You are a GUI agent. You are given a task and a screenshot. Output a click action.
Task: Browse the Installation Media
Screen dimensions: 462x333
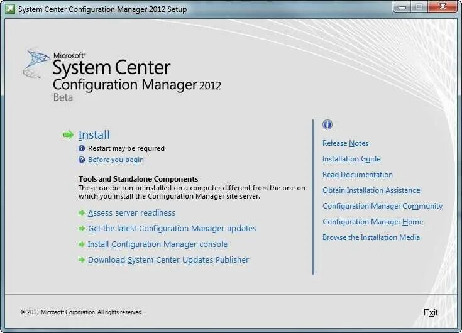371,237
